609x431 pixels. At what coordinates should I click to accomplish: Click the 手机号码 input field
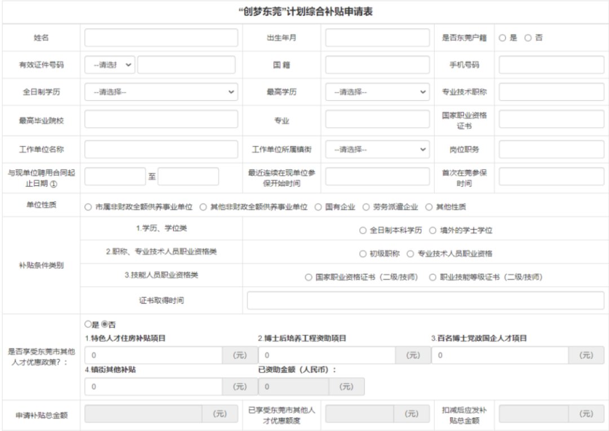pyautogui.click(x=551, y=65)
